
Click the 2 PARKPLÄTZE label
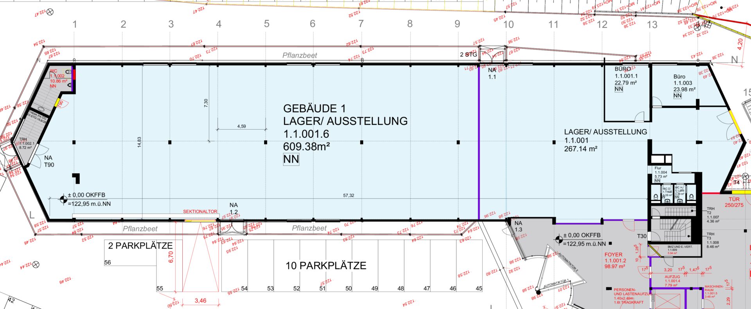[140, 246]
